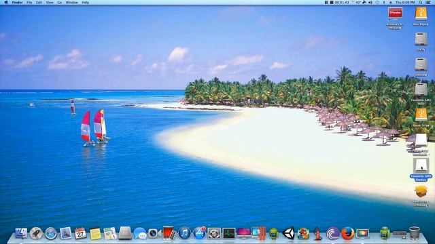
Task: Open the Go menu
Action: click(60, 2)
